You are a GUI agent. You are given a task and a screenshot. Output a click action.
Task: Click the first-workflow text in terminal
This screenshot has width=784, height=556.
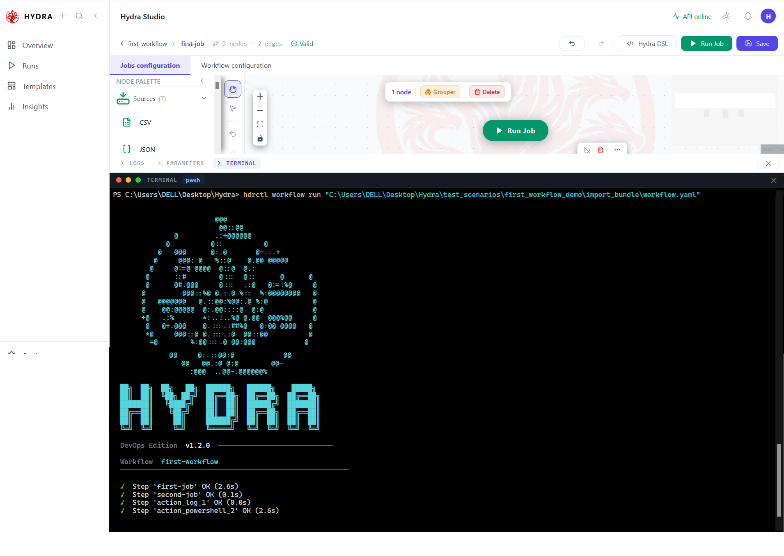pos(190,462)
